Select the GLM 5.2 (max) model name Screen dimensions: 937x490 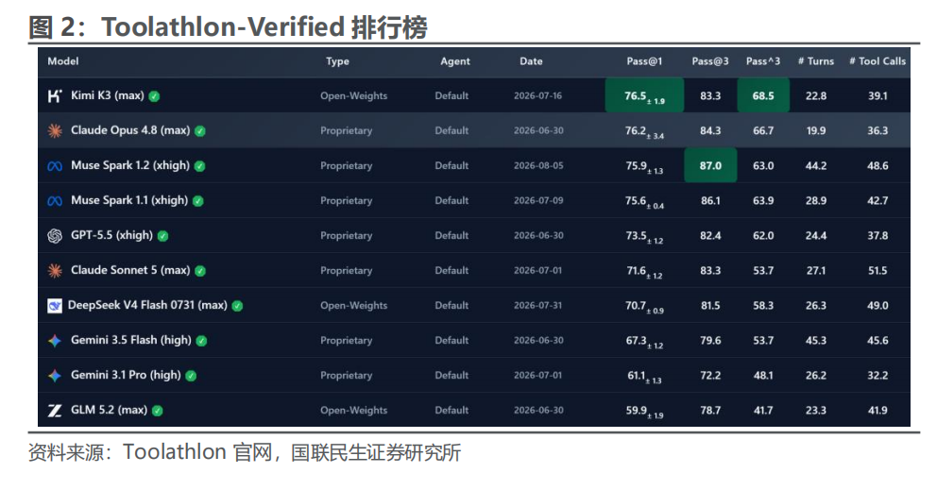109,410
